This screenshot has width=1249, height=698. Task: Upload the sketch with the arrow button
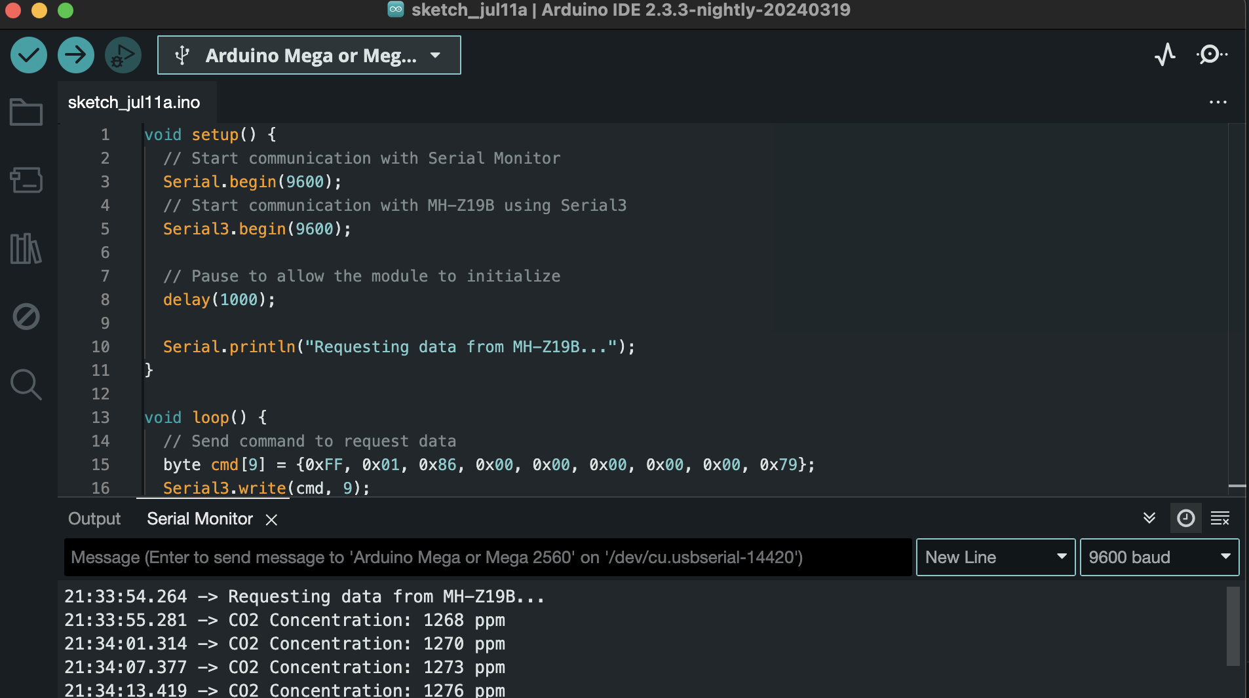76,55
